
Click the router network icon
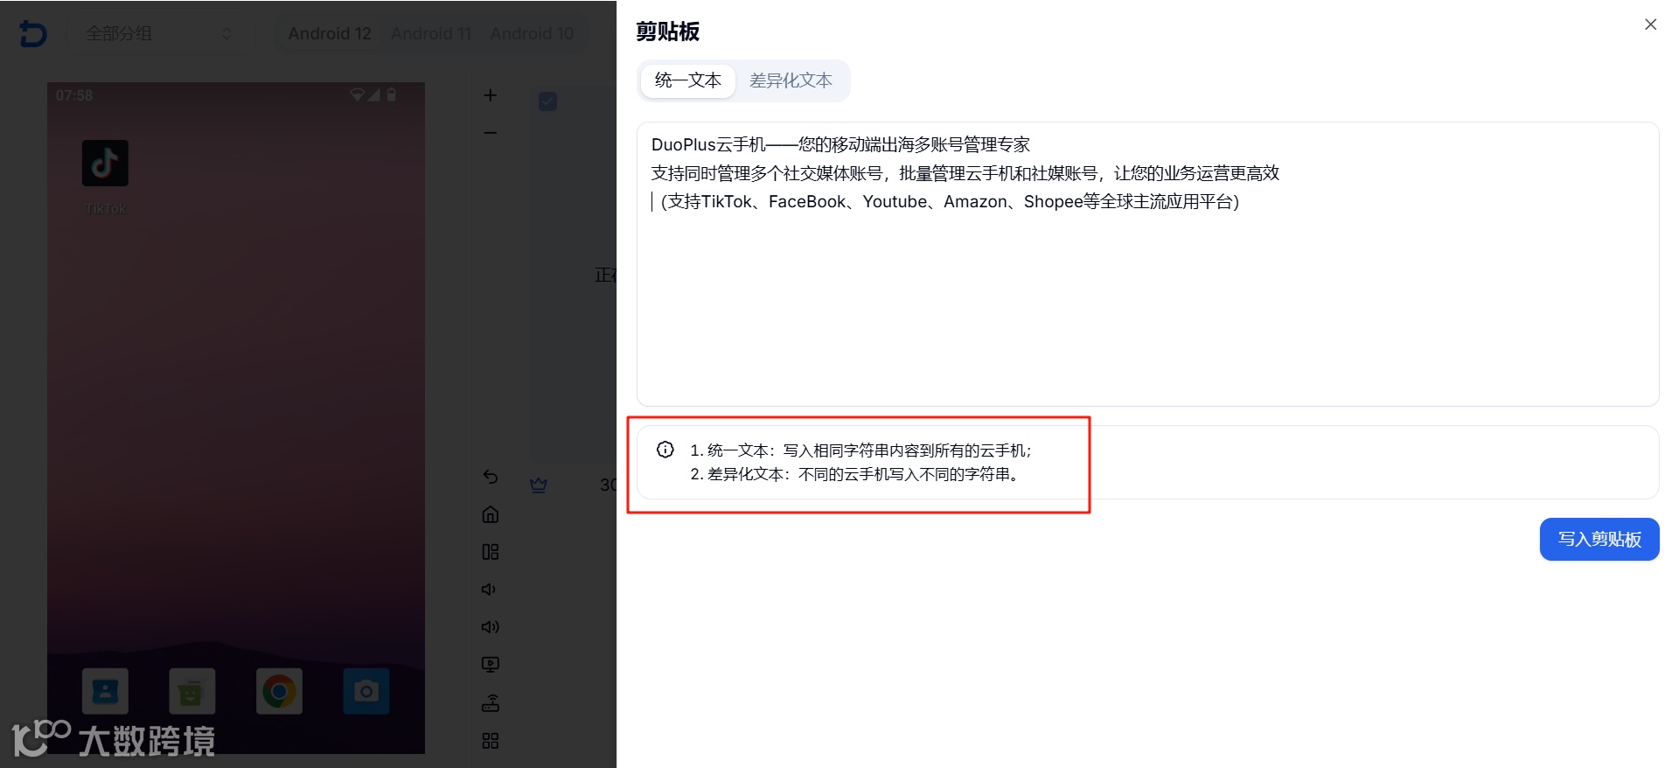[491, 703]
